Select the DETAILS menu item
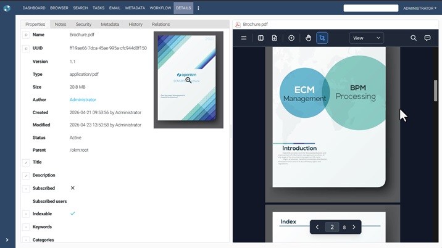This screenshot has width=442, height=248. pyautogui.click(x=183, y=8)
